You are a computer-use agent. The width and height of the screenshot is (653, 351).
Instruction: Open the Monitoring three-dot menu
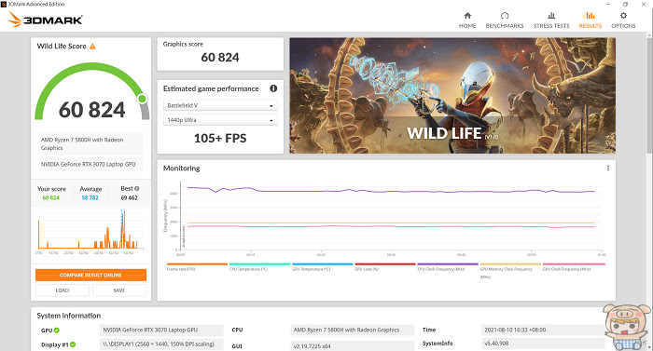click(608, 168)
